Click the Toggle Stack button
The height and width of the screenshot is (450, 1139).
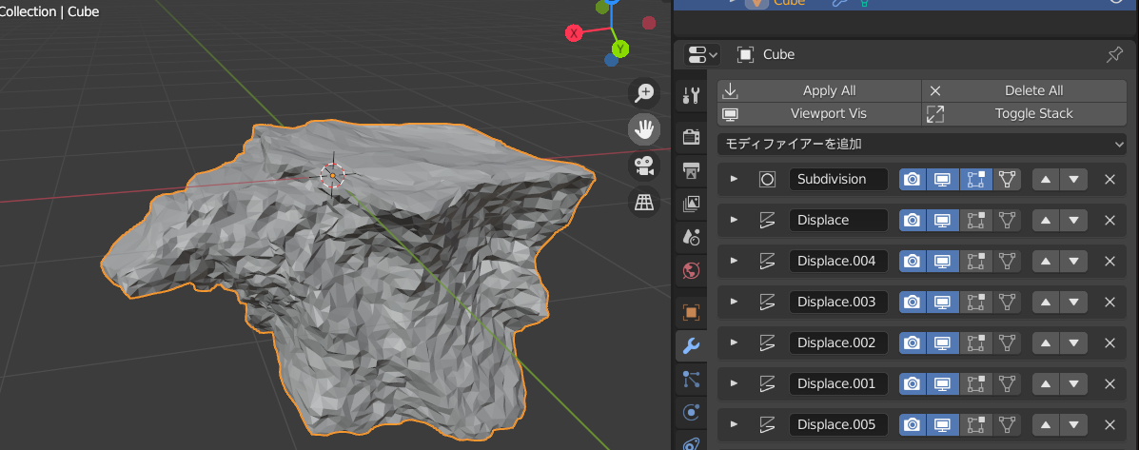pos(1024,114)
